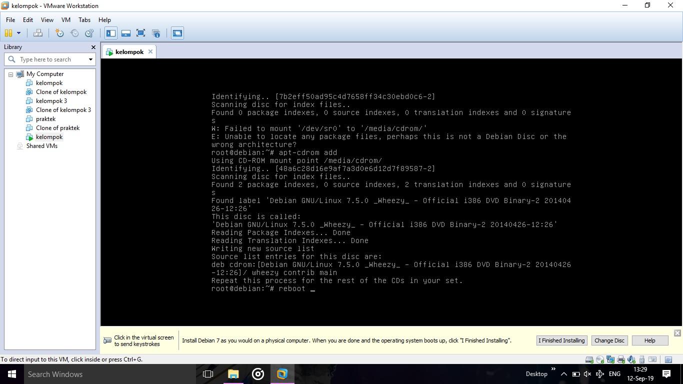Open the Snapshot Manager wrench-clock icon

89,33
